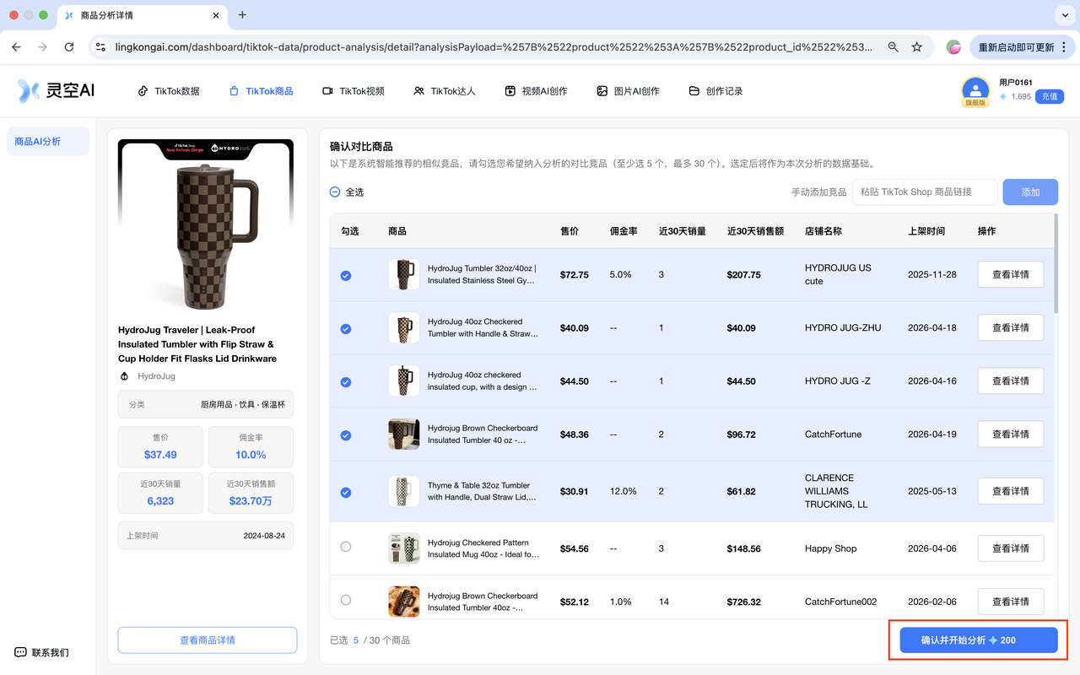This screenshot has width=1080, height=675.
Task: Go back with browser back arrow
Action: [16, 47]
